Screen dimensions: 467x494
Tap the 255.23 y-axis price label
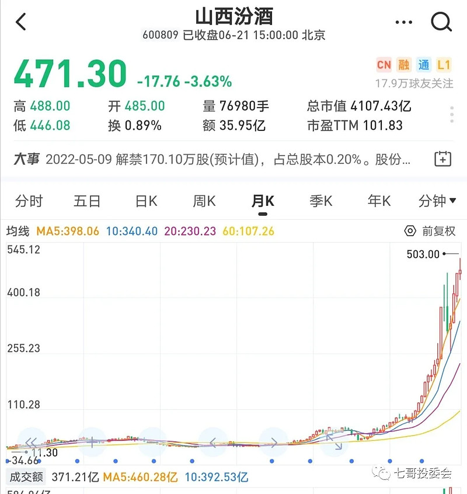(23, 348)
